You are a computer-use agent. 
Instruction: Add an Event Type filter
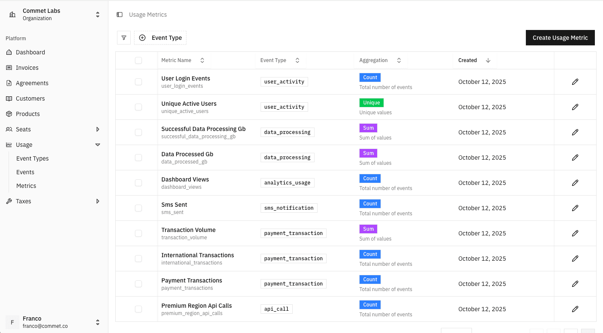[x=160, y=38]
